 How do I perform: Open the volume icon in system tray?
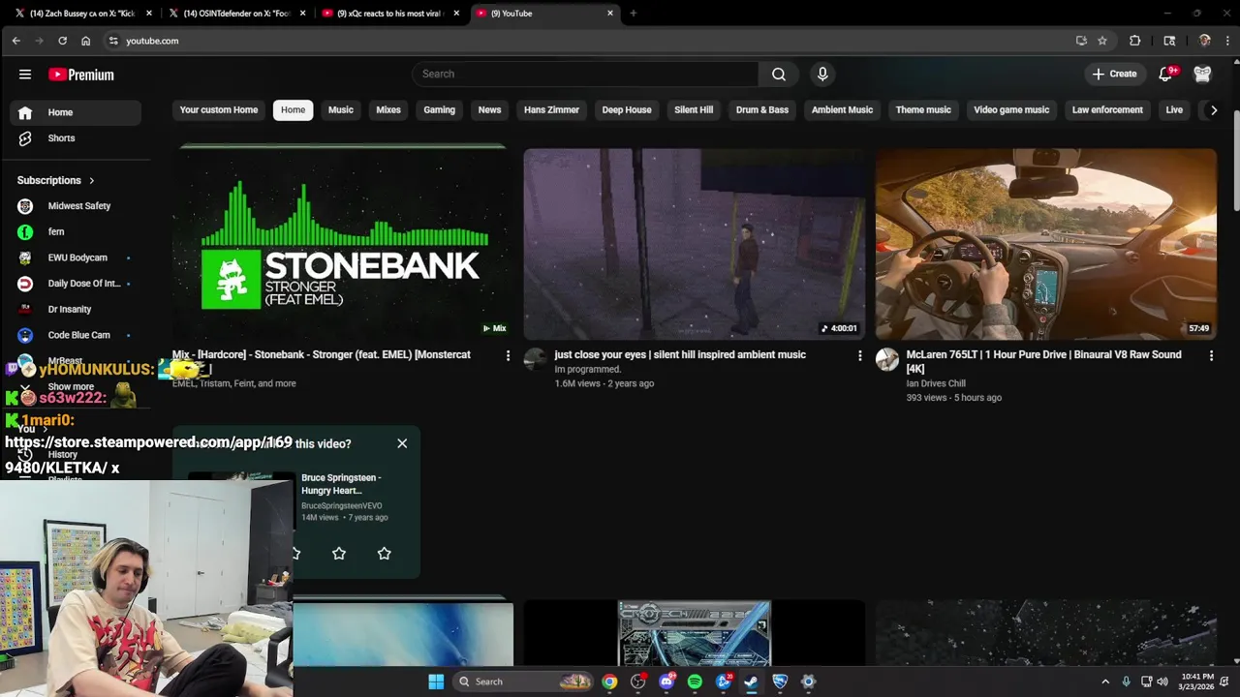coord(1162,682)
